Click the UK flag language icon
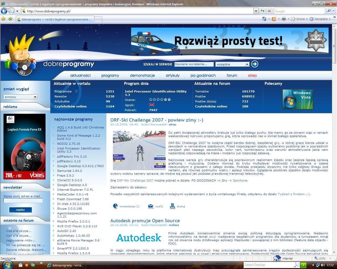 pyautogui.click(x=152, y=105)
